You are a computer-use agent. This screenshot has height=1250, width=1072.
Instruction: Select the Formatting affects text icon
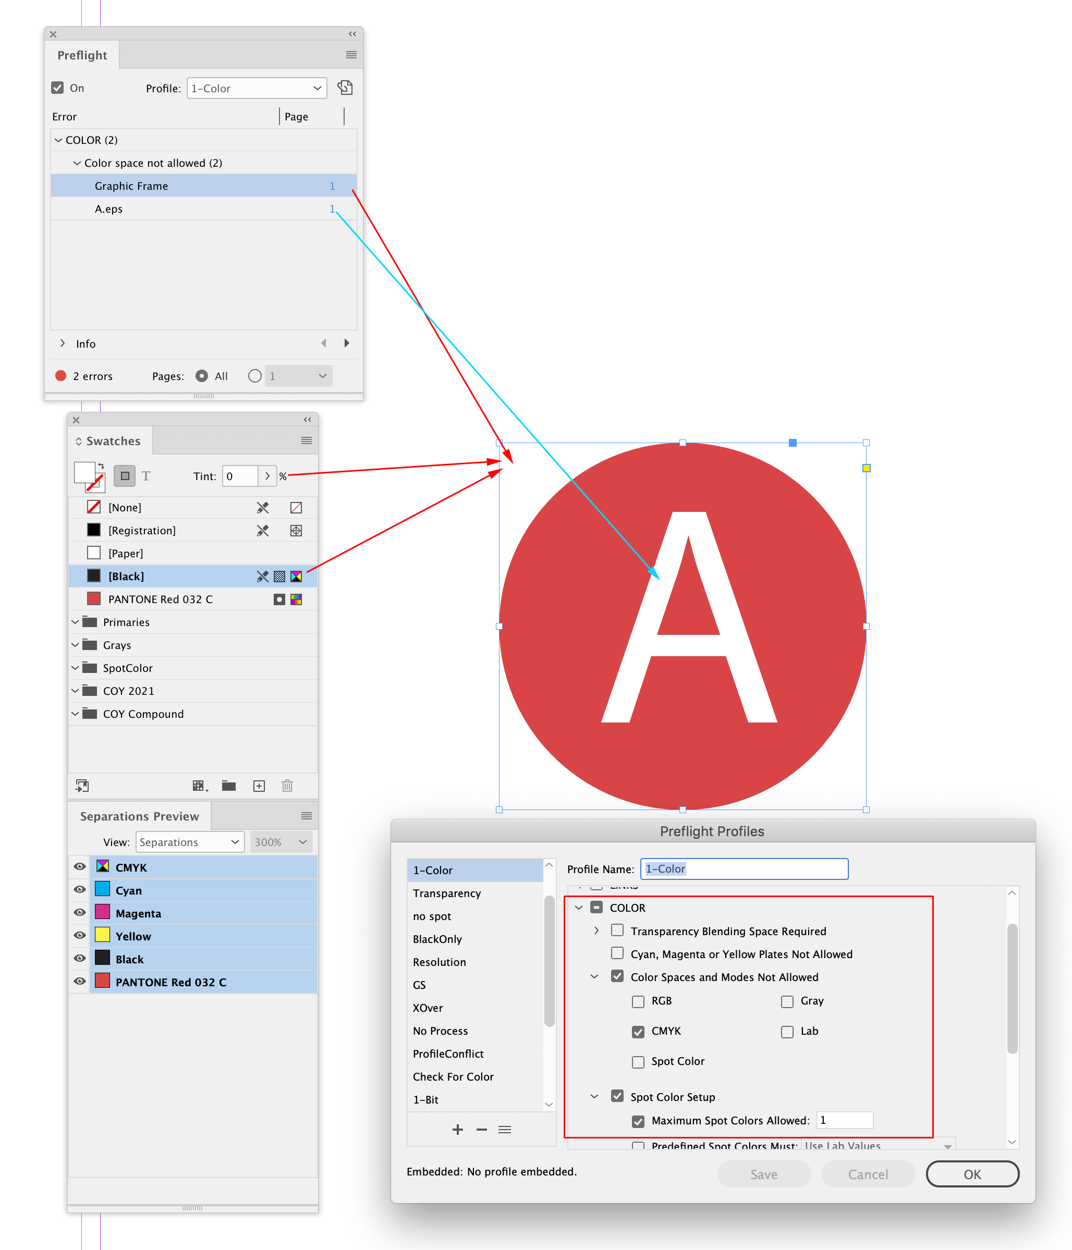click(145, 476)
